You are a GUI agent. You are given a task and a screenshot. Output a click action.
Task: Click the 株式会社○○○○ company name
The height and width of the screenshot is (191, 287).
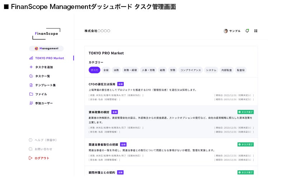[97, 31]
